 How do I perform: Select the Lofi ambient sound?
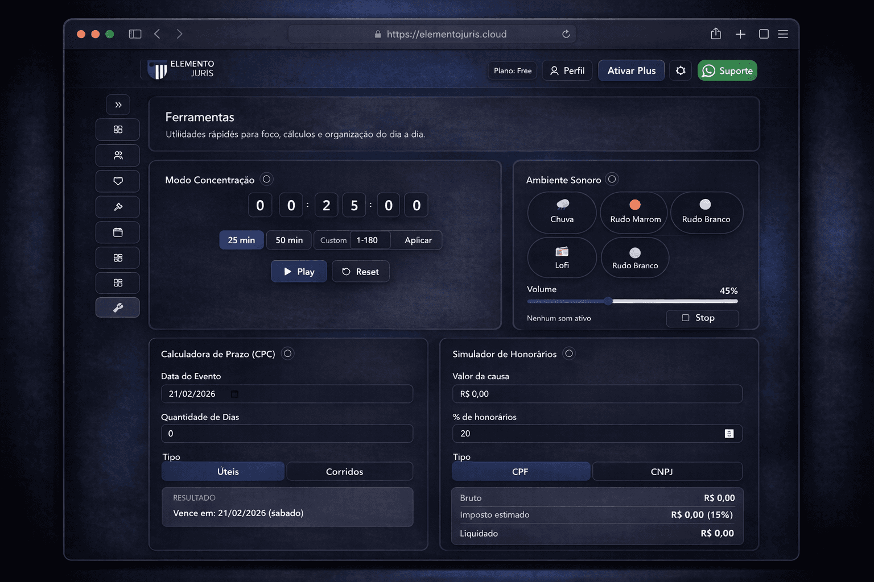[x=562, y=257]
